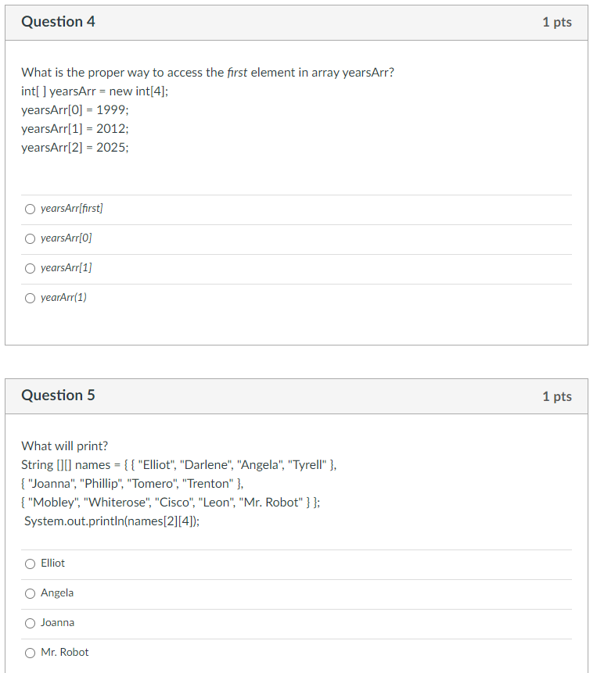Click the Question 4 header

coord(58,22)
